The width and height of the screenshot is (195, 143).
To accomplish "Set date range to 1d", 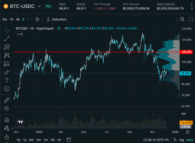I will point(59,140).
